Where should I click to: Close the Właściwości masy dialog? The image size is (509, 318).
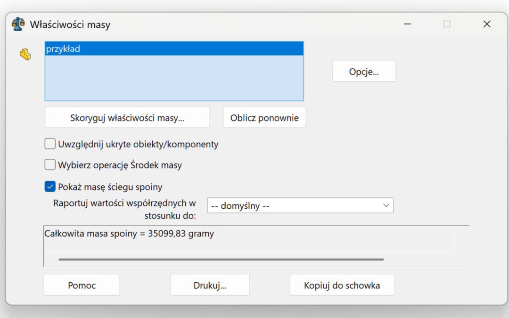coord(487,24)
